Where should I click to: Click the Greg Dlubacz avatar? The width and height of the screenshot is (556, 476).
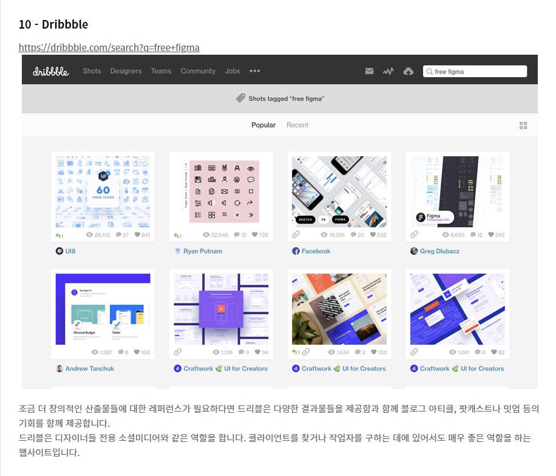tap(414, 251)
